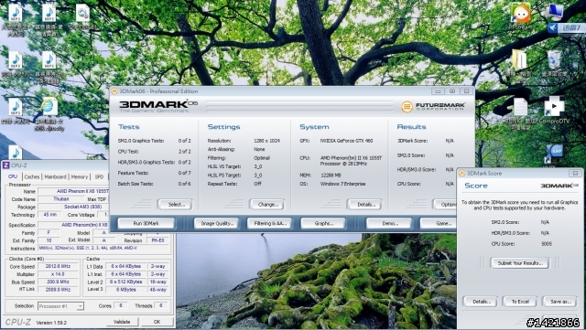Click Details... in the 3DMark Score window
This screenshot has width=586, height=330.
[x=481, y=302]
